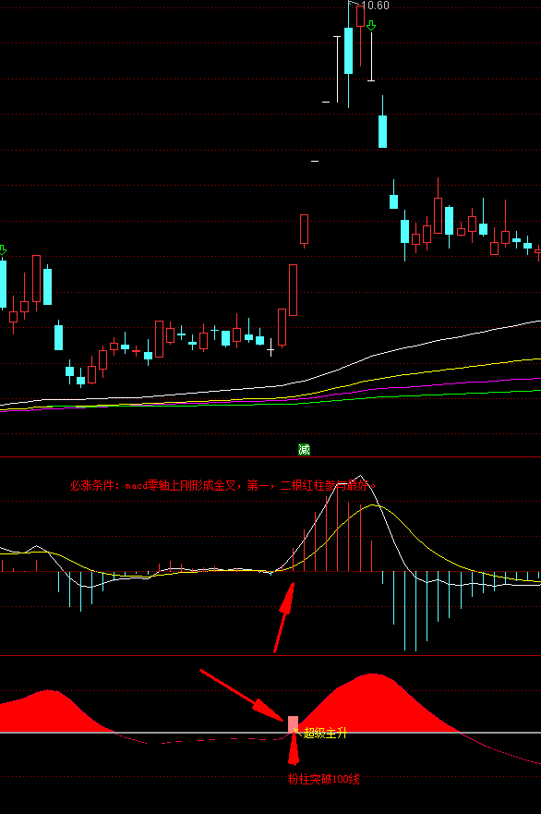
Task: Select the tallest cyan negative MACD histogram bar
Action: (415, 611)
